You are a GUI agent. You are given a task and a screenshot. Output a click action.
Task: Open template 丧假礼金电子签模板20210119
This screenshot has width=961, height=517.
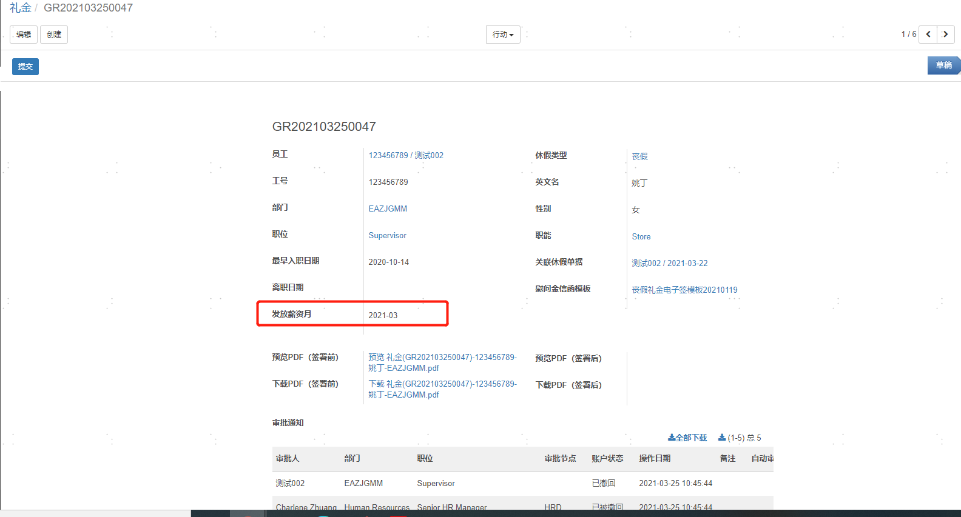click(x=684, y=290)
